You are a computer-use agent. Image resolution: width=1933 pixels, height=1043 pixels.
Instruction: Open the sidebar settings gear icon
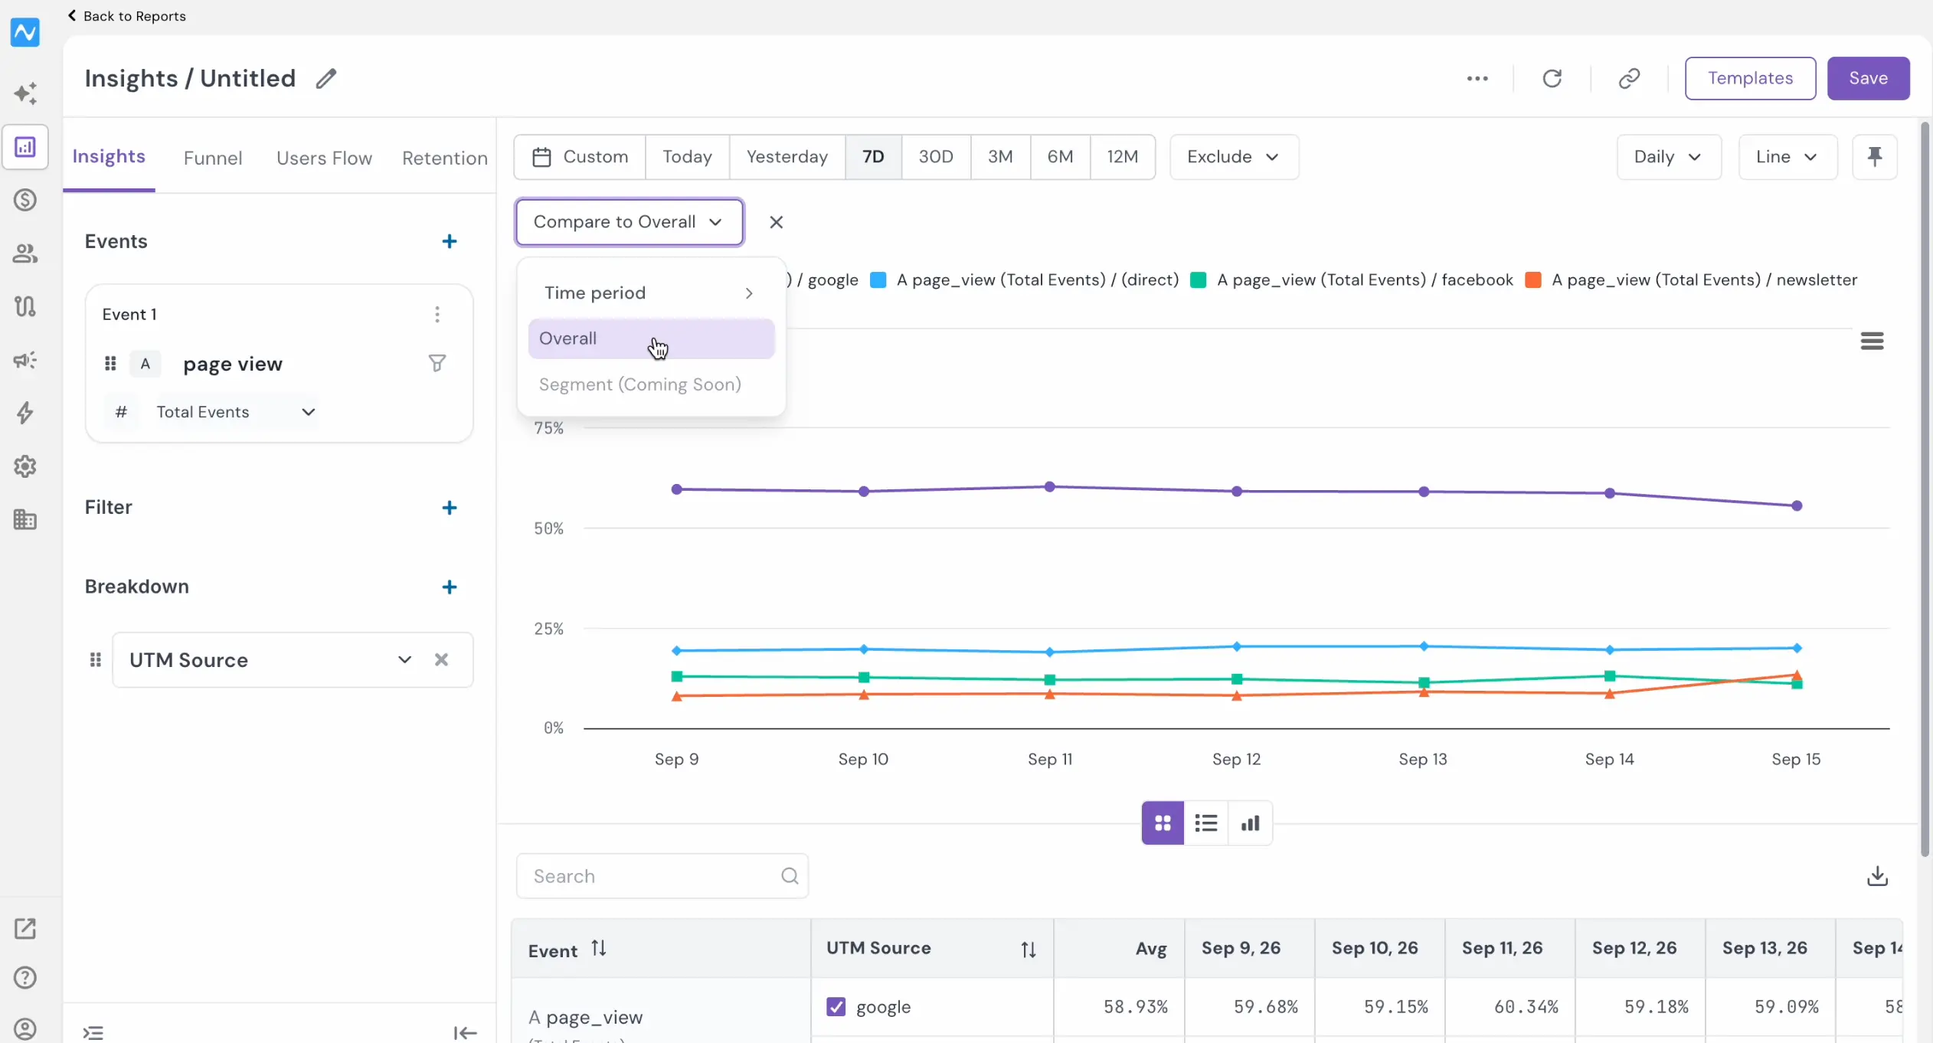(x=25, y=466)
